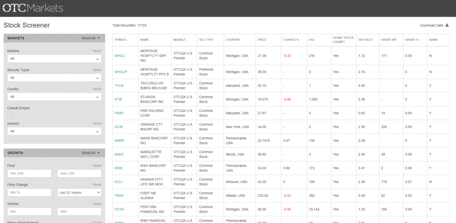Expand Reset All in Markets panel

click(x=90, y=38)
